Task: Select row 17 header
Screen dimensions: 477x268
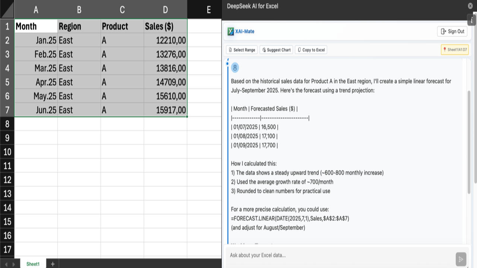Action: [7, 249]
